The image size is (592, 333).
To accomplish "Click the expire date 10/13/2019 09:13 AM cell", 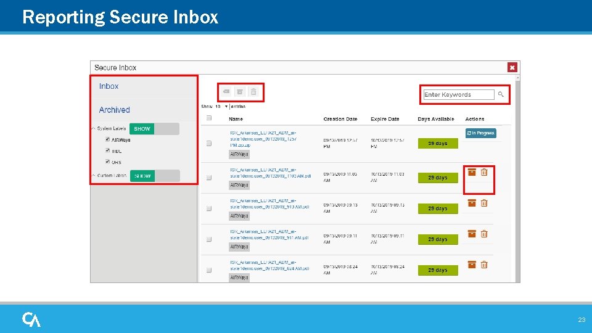I will [387, 208].
